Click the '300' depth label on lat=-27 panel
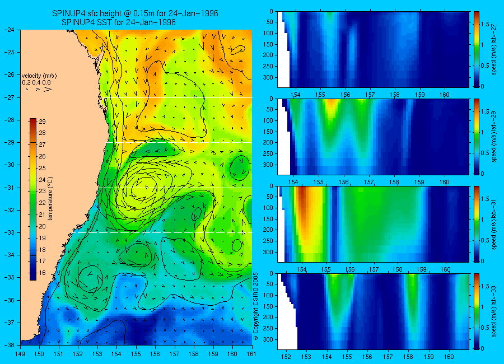 coord(268,77)
